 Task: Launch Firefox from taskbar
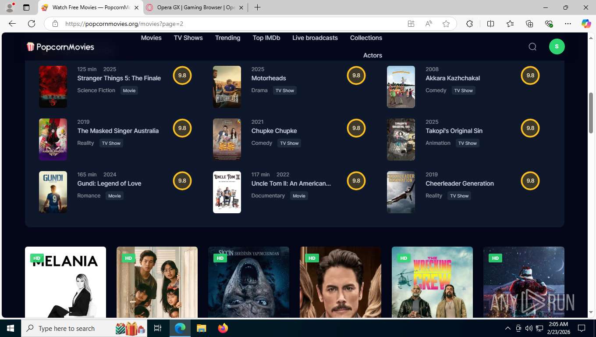click(223, 328)
